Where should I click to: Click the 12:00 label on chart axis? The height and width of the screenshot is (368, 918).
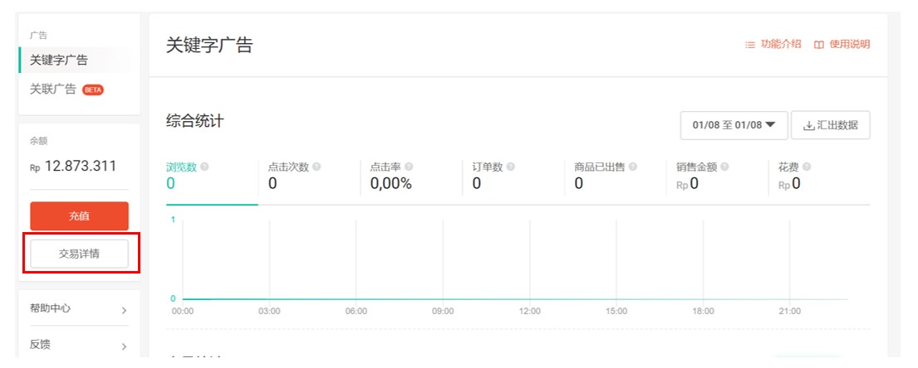[530, 312]
